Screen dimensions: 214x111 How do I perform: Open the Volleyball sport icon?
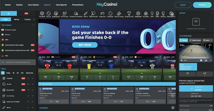pyautogui.click(x=138, y=14)
